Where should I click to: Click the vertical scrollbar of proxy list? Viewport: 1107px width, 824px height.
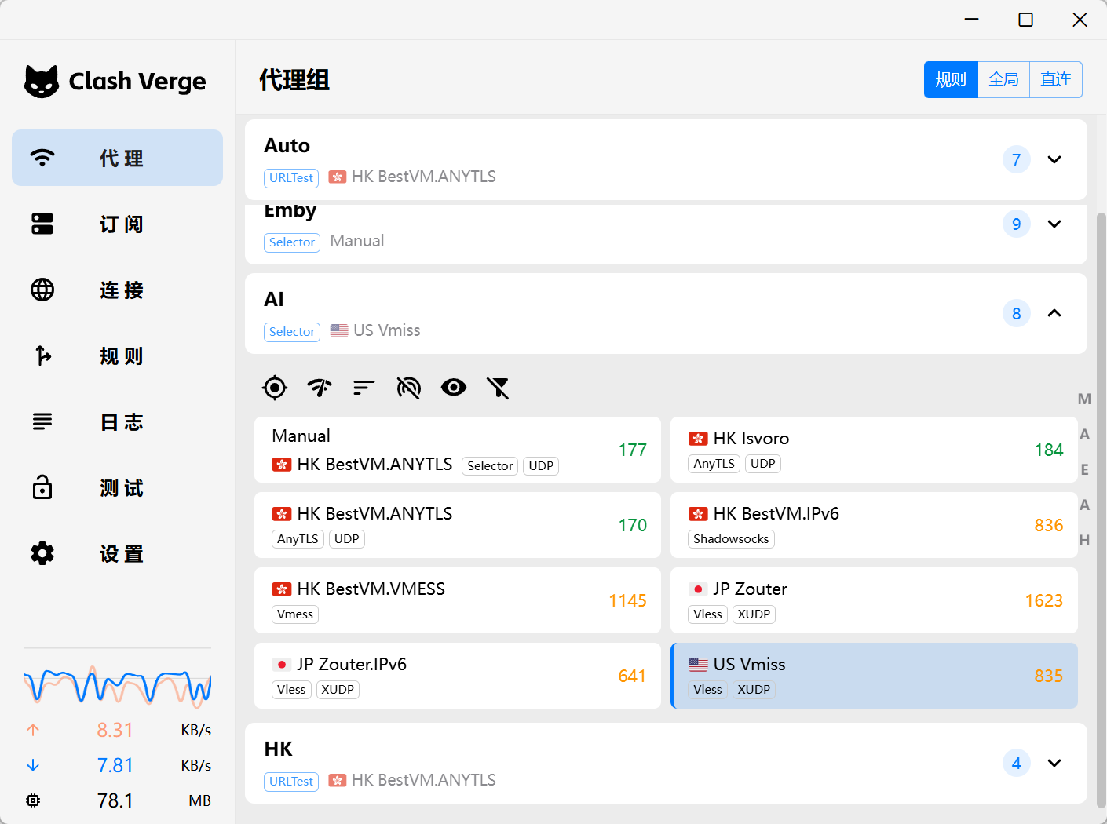point(1101,510)
